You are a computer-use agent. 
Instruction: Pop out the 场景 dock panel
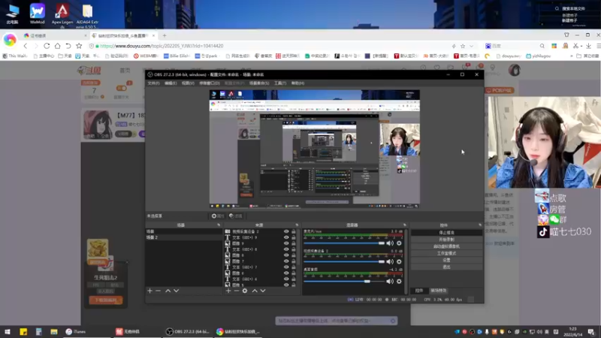pyautogui.click(x=219, y=225)
